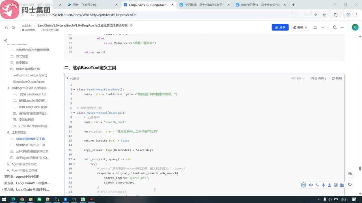Open the browser extensions puzzle icon
Viewport: 362px width, 203px height.
tap(336, 15)
